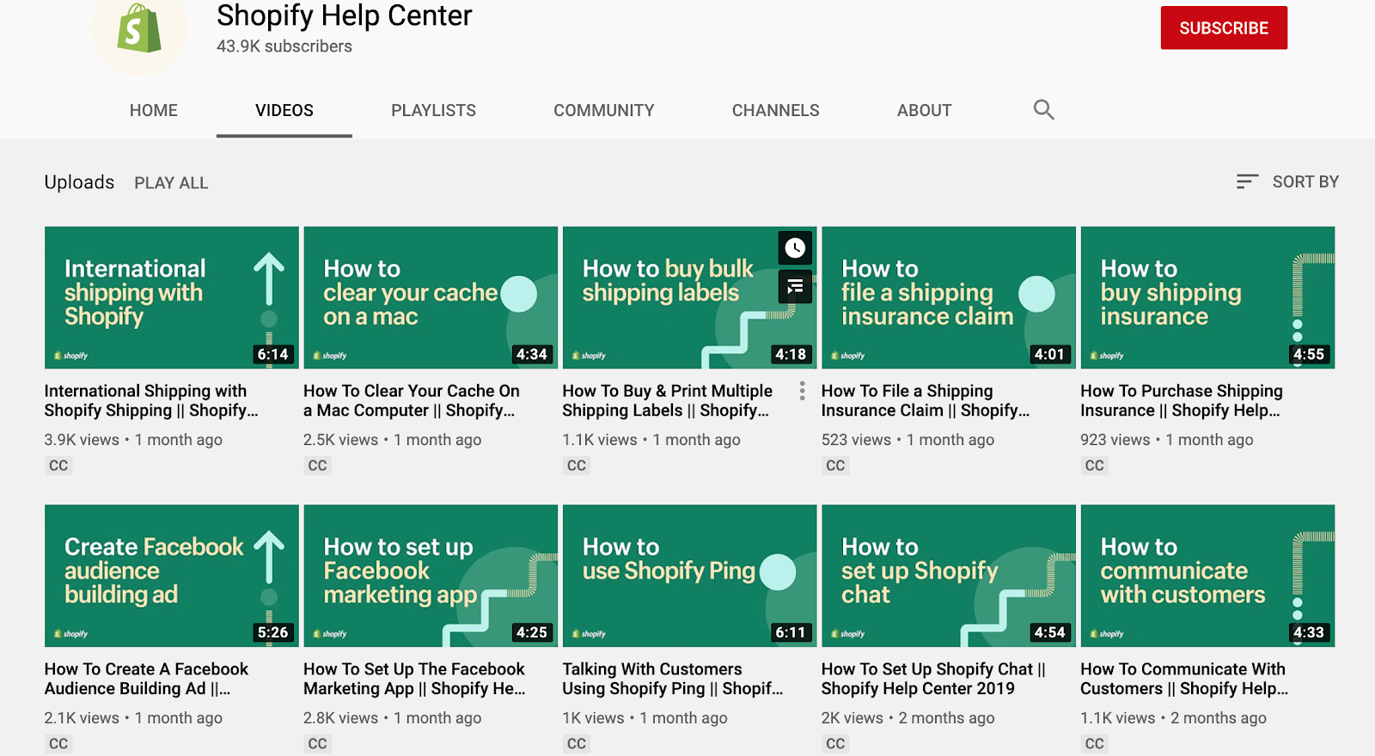
Task: Click the CC badge under Buy & Print Labels video
Action: 577,466
